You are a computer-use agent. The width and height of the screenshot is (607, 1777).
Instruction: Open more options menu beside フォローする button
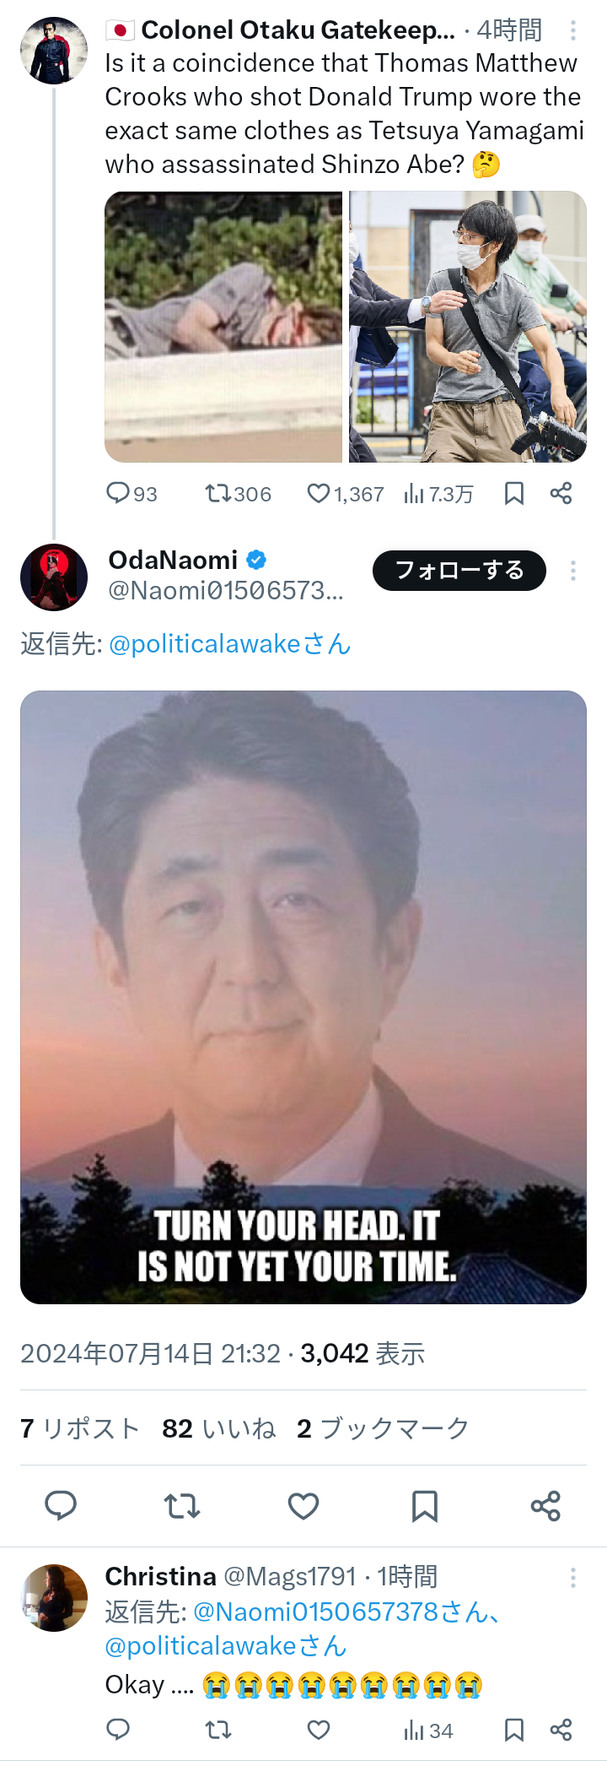[573, 571]
